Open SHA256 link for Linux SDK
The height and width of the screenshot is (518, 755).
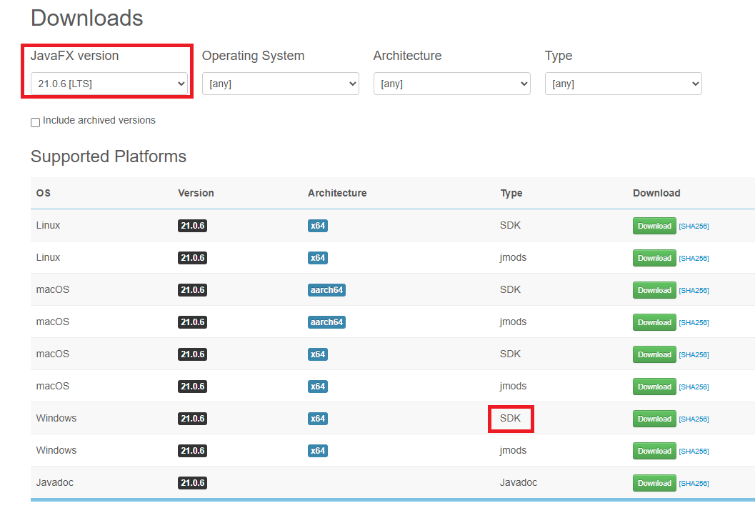click(x=694, y=226)
